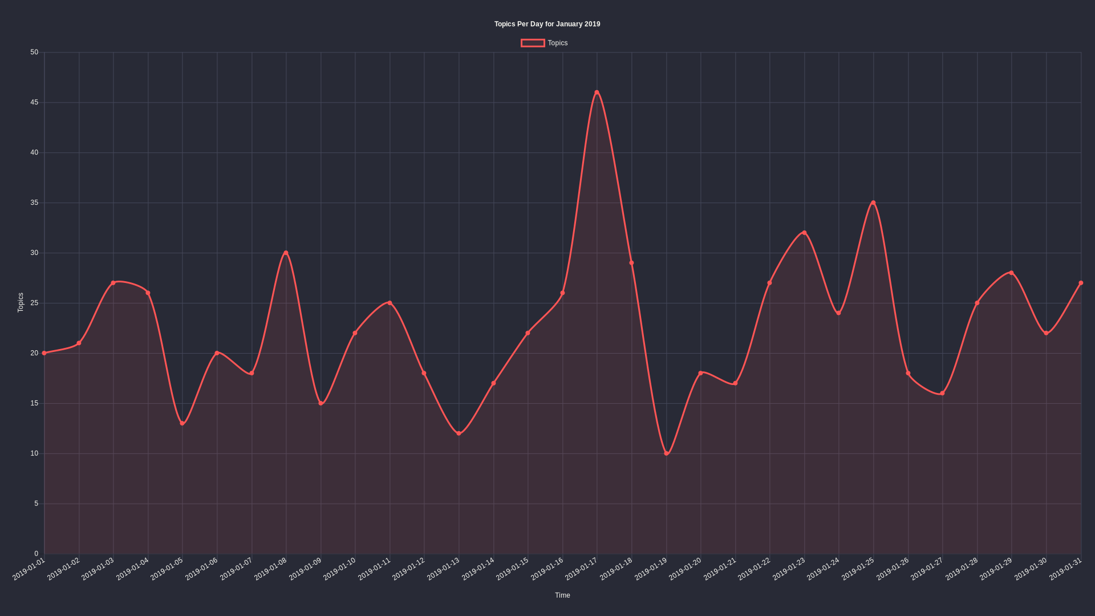The height and width of the screenshot is (616, 1095).
Task: Click the y-axis tick label 50
Action: [x=34, y=52]
